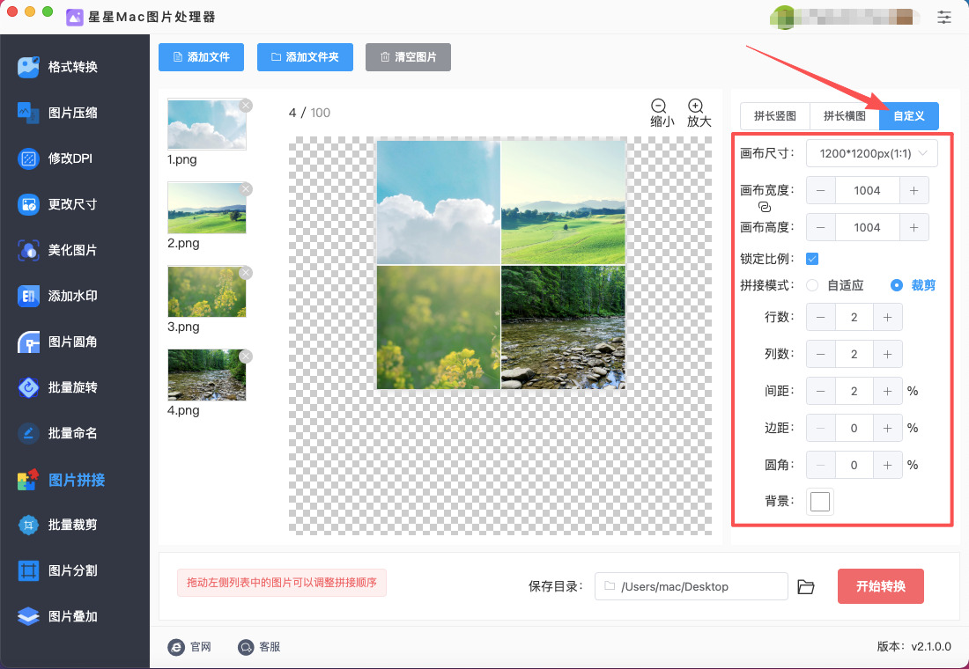The width and height of the screenshot is (969, 669).
Task: Click the 添加文件夹 button
Action: 305,57
